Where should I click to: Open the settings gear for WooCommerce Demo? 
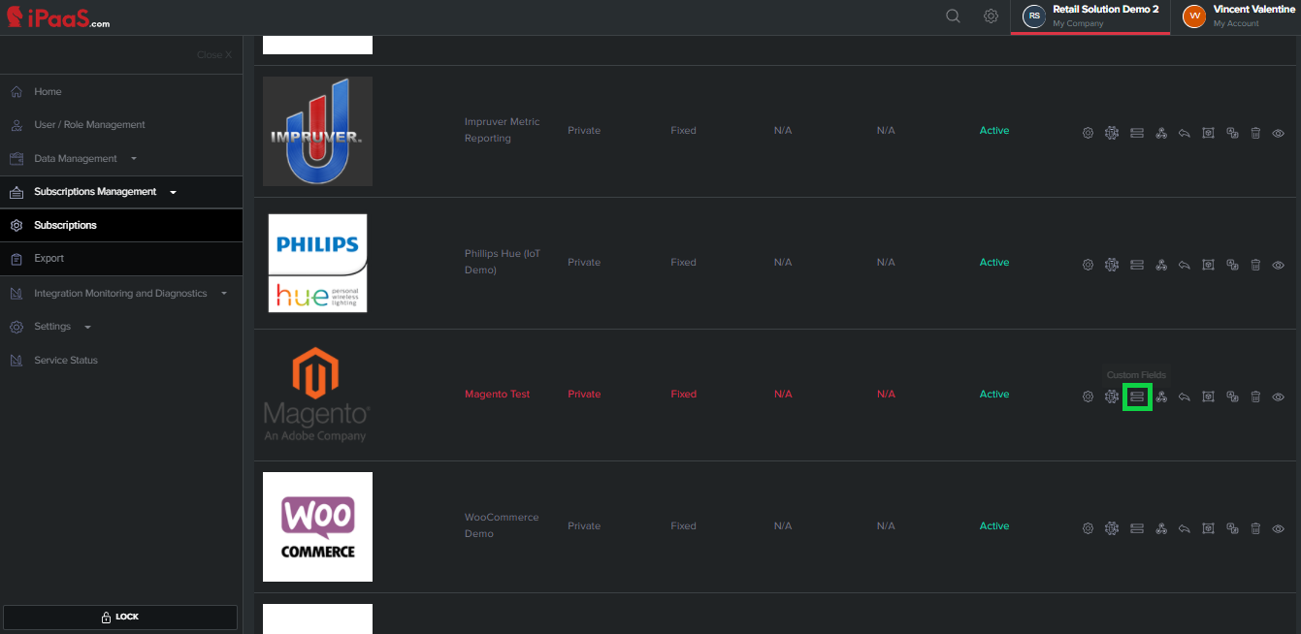pos(1089,528)
